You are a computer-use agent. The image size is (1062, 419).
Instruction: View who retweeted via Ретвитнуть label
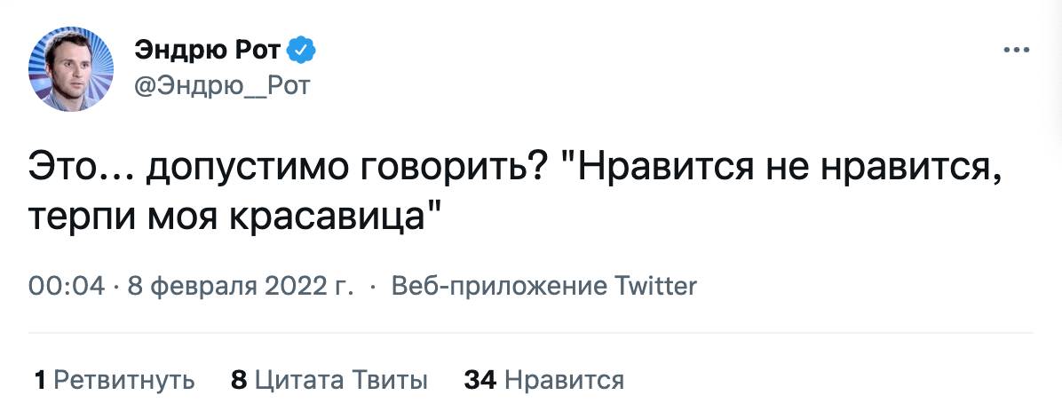124,381
